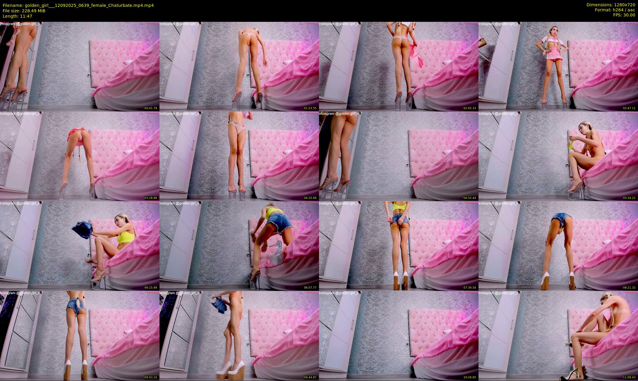Select the frame at 09:44.87
Screen dimensions: 638x381
click(x=239, y=336)
